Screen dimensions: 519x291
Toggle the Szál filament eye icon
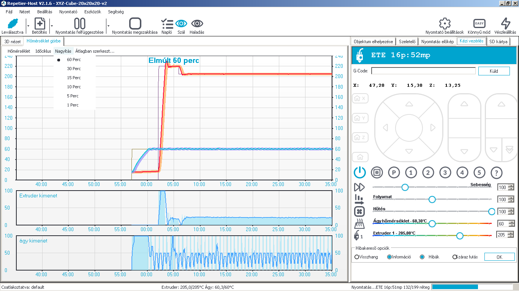point(181,24)
